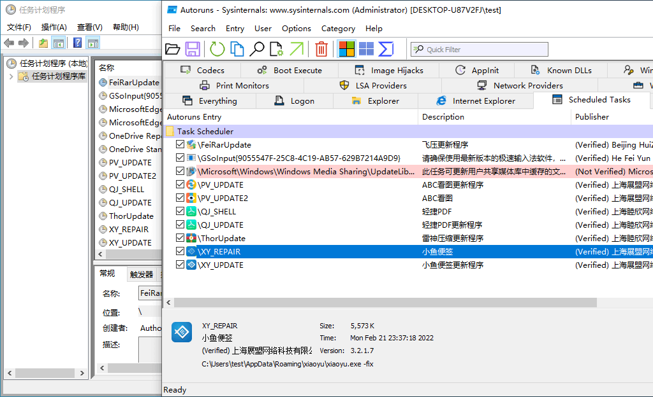Viewport: 653px width, 397px height.
Task: Open the 操作(A) menu in Task Scheduler
Action: (54, 27)
